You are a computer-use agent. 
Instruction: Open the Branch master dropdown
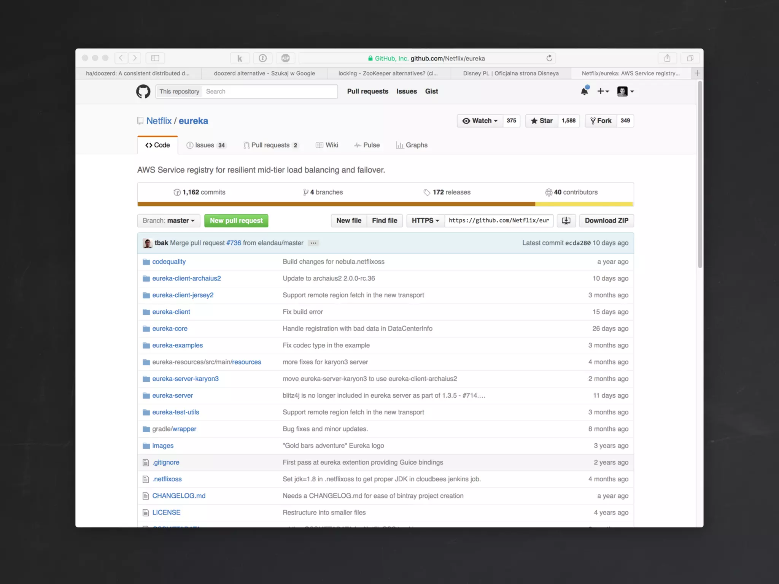tap(169, 221)
